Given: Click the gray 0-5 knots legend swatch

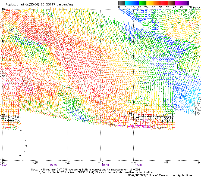Looking at the screenshot, I should click(x=122, y=3).
